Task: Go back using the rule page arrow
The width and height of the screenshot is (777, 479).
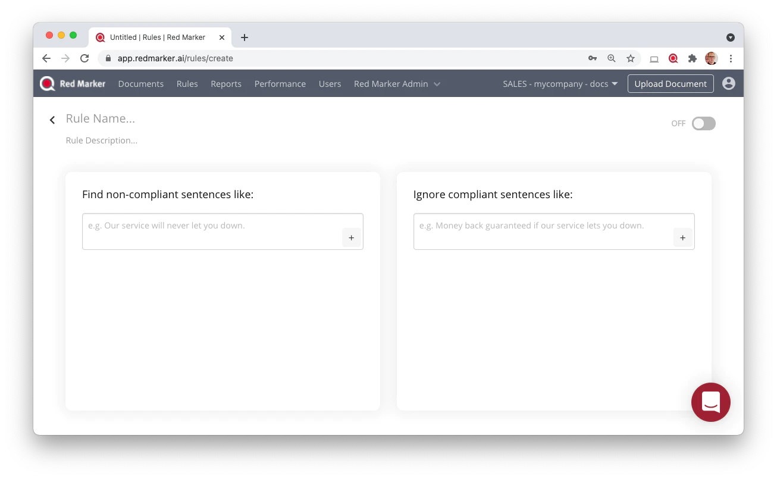Action: click(52, 120)
